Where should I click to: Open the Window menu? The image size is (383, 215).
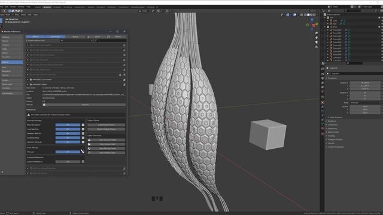click(22, 7)
